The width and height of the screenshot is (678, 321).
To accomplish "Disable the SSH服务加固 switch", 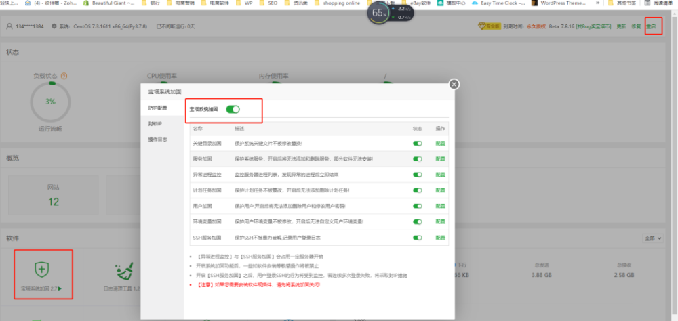I will pos(418,236).
